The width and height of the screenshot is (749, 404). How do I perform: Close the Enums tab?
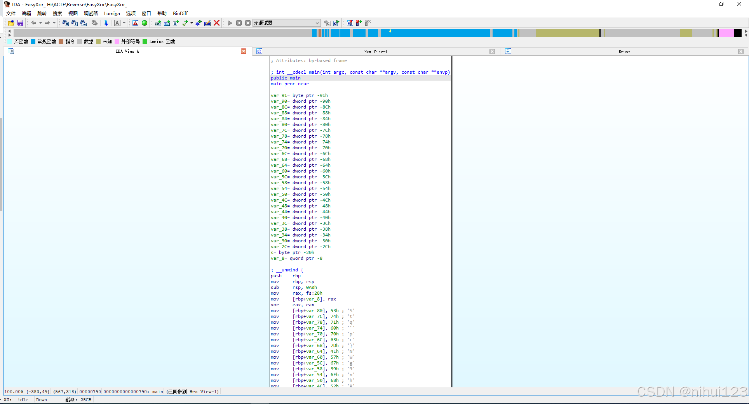[x=741, y=52]
